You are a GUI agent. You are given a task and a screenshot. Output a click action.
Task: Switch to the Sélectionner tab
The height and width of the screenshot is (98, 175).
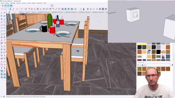(141, 63)
